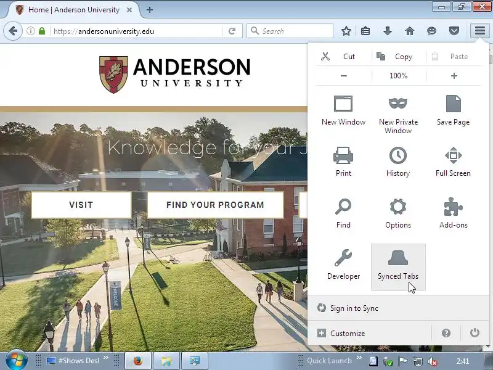493x370 pixels.
Task: Bookmark this page with the star
Action: pos(346,31)
